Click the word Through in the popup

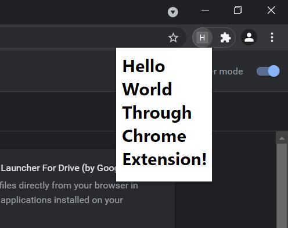tap(157, 113)
